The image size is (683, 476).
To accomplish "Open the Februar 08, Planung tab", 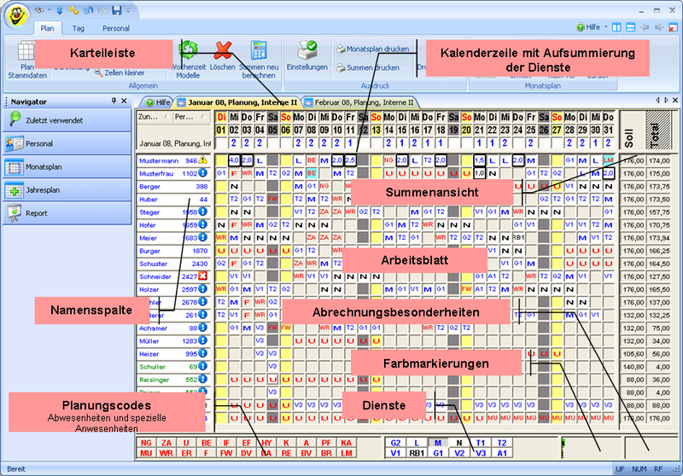I will (x=357, y=102).
